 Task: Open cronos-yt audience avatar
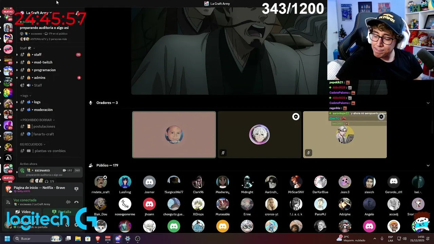pos(271,204)
